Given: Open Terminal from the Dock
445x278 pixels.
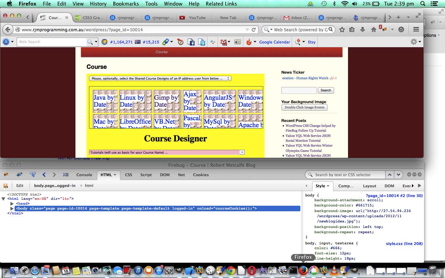Looking at the screenshot, I should (x=293, y=270).
